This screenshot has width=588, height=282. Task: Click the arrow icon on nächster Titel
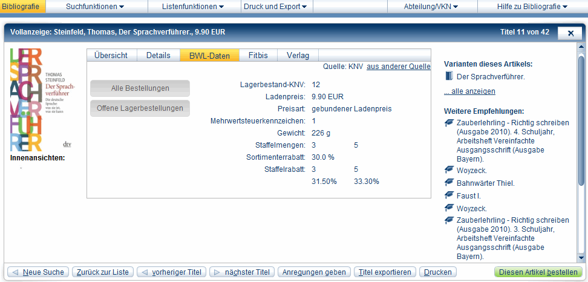(217, 272)
